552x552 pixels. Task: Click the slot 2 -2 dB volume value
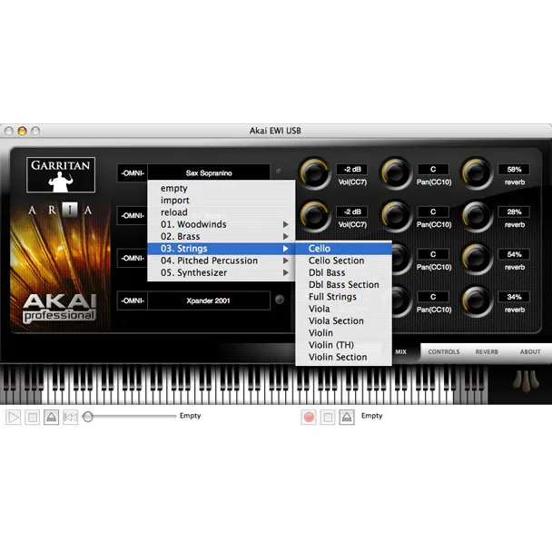tap(352, 212)
